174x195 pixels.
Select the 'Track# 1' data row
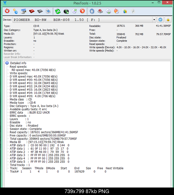pos(58,172)
